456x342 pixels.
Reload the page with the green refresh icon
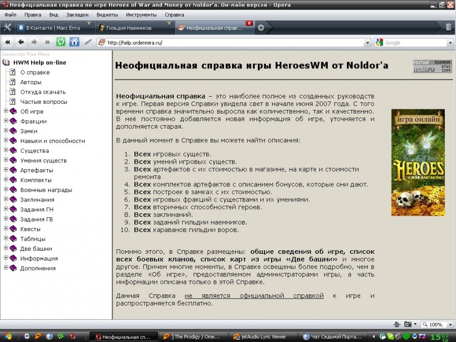[x=61, y=42]
